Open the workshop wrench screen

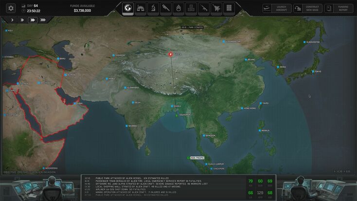pyautogui.click(x=166, y=8)
